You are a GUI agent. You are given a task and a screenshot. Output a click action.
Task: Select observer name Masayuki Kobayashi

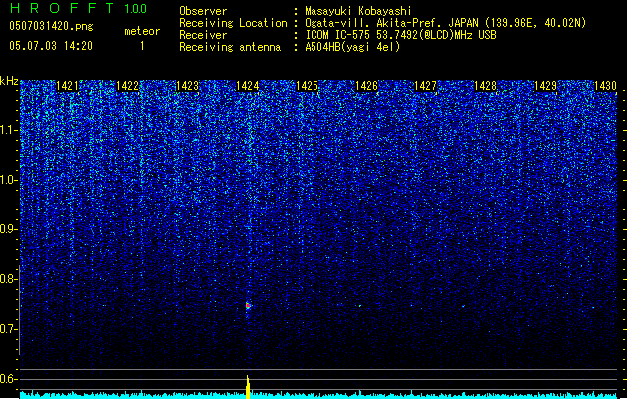pyautogui.click(x=358, y=11)
